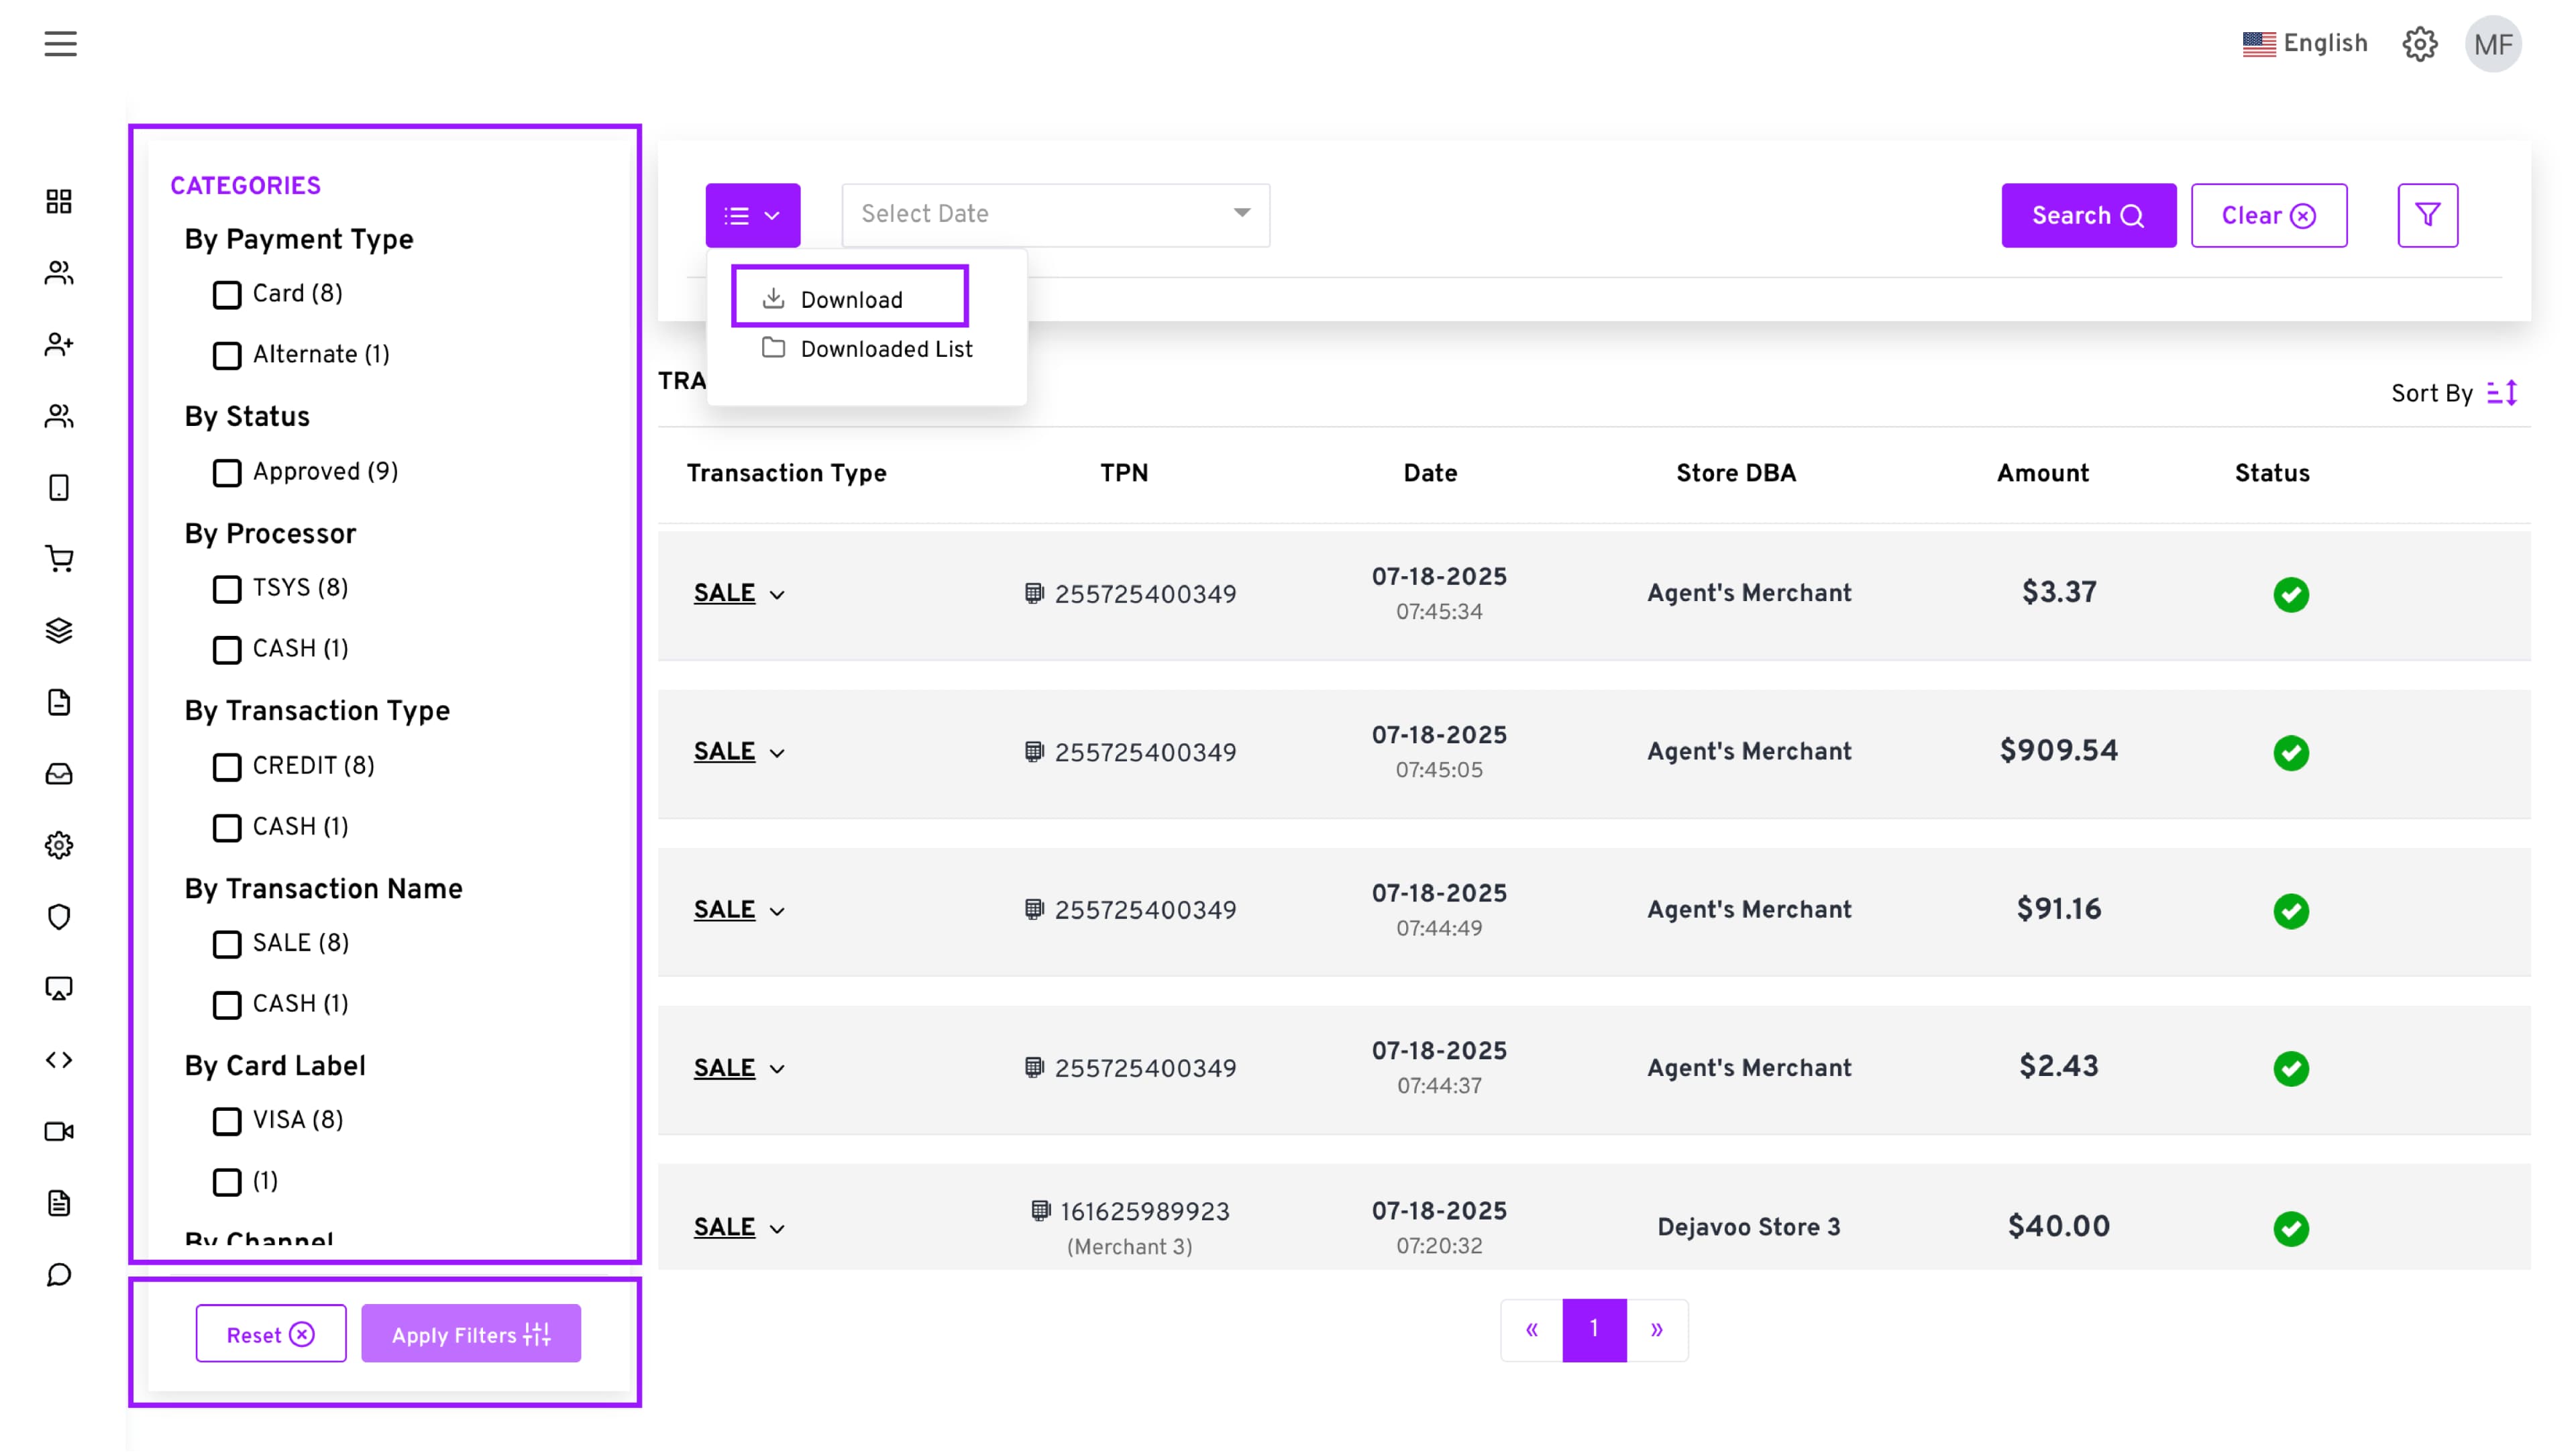The height and width of the screenshot is (1453, 2576).
Task: Toggle the Approved (9) status checkbox
Action: [227, 473]
